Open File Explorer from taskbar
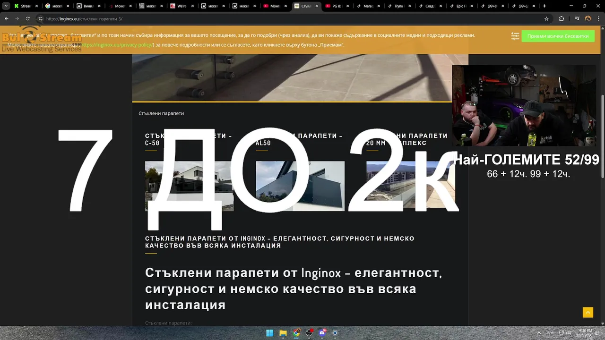The width and height of the screenshot is (605, 340). 283,333
